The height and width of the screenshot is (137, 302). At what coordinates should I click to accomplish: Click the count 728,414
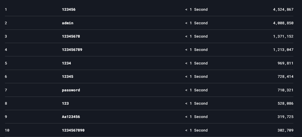coord(285,77)
